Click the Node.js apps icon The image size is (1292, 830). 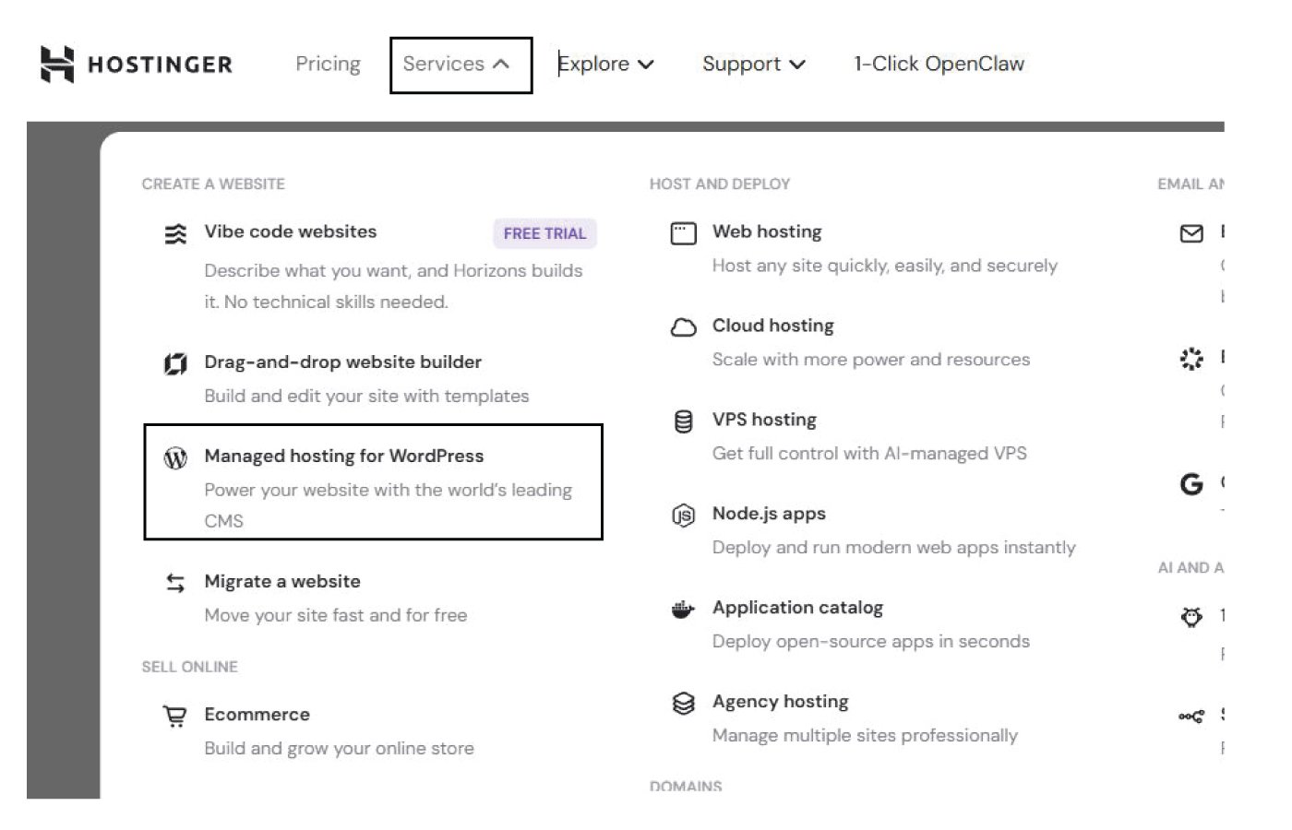(683, 515)
